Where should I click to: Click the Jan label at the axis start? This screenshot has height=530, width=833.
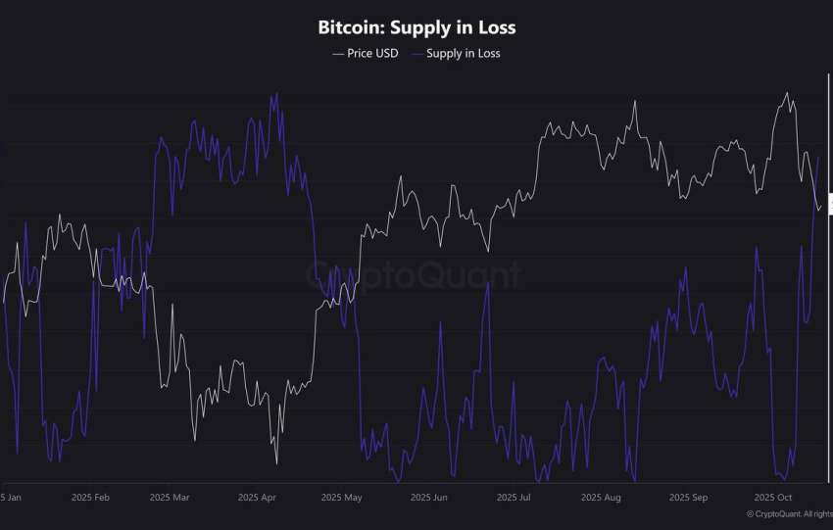[10, 498]
